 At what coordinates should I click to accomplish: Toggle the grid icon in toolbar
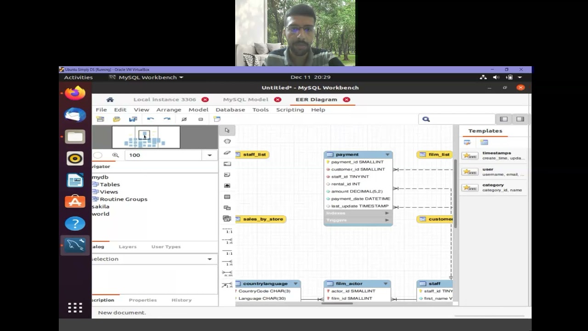(x=184, y=119)
